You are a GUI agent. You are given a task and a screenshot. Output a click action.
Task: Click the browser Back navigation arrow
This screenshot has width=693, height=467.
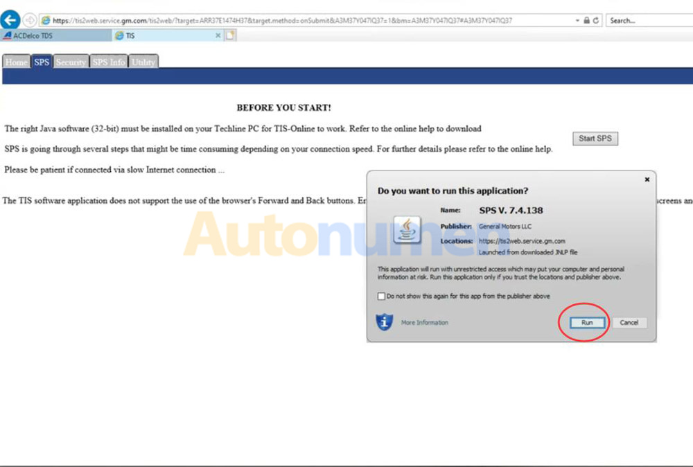[10, 20]
